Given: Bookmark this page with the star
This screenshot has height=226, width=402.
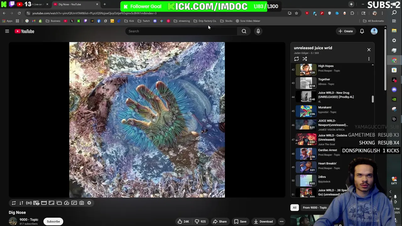Looking at the screenshot, I should click(296, 13).
